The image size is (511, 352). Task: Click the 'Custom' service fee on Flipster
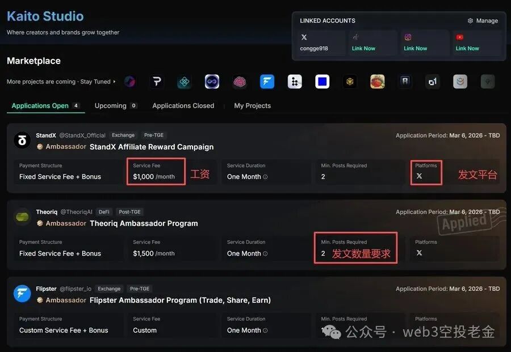point(145,330)
